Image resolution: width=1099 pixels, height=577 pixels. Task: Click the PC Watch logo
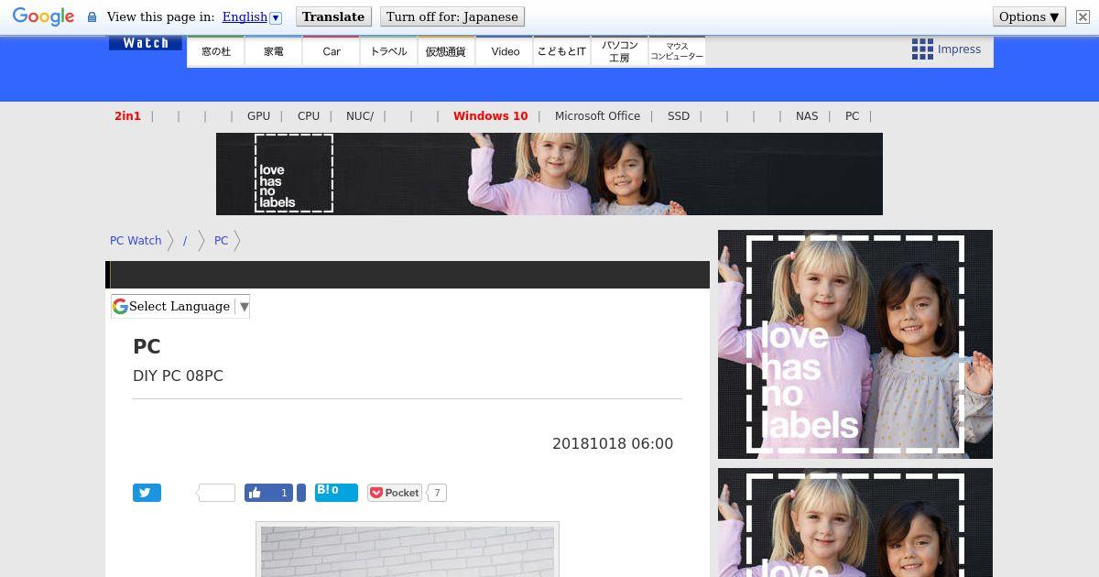pos(146,43)
